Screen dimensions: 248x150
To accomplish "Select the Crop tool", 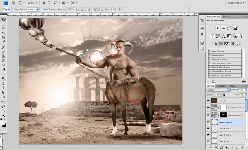I will point(3,37).
